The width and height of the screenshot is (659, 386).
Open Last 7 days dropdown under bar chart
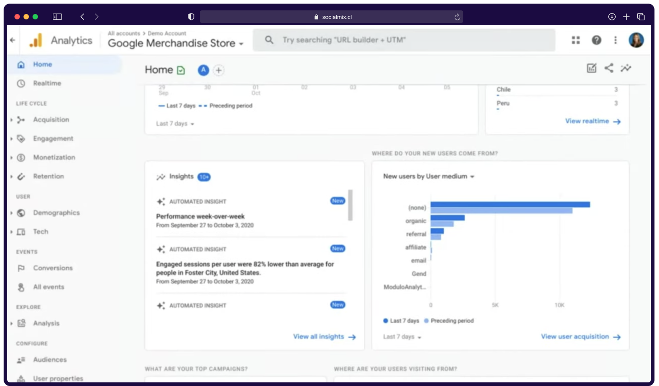coord(402,337)
